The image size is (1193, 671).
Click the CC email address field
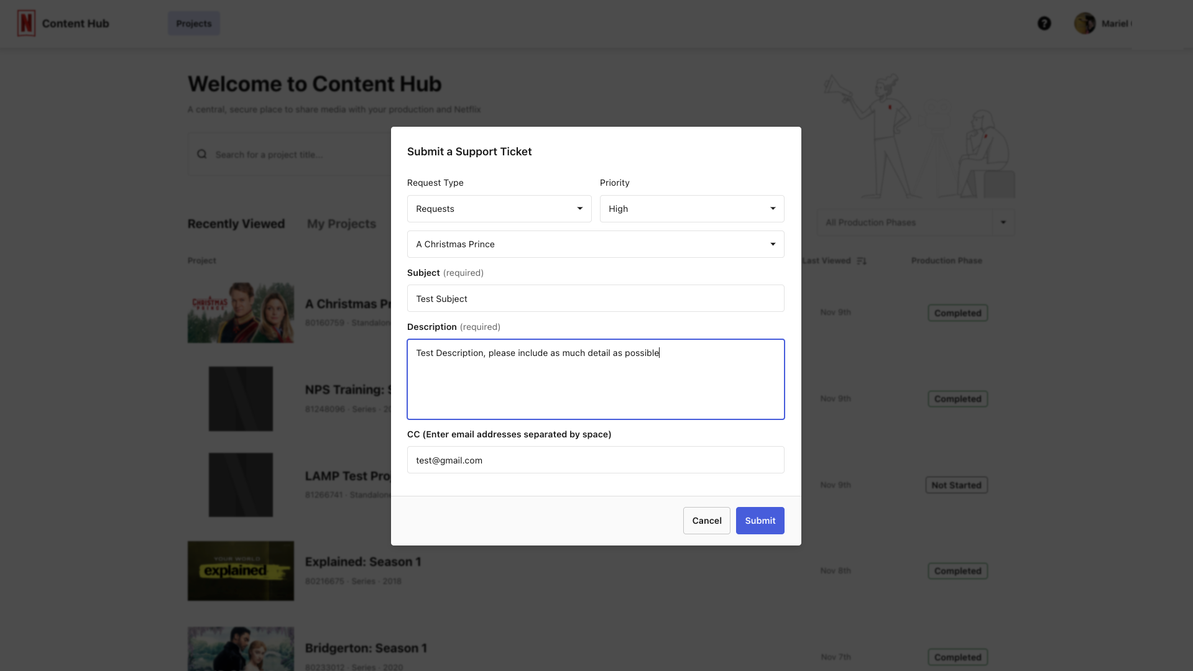[596, 460]
